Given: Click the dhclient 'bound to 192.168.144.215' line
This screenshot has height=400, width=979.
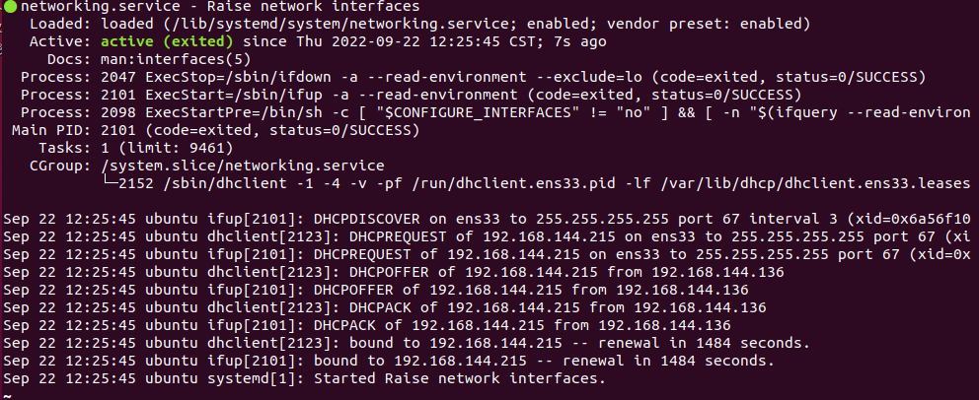Looking at the screenshot, I should coord(407,343).
